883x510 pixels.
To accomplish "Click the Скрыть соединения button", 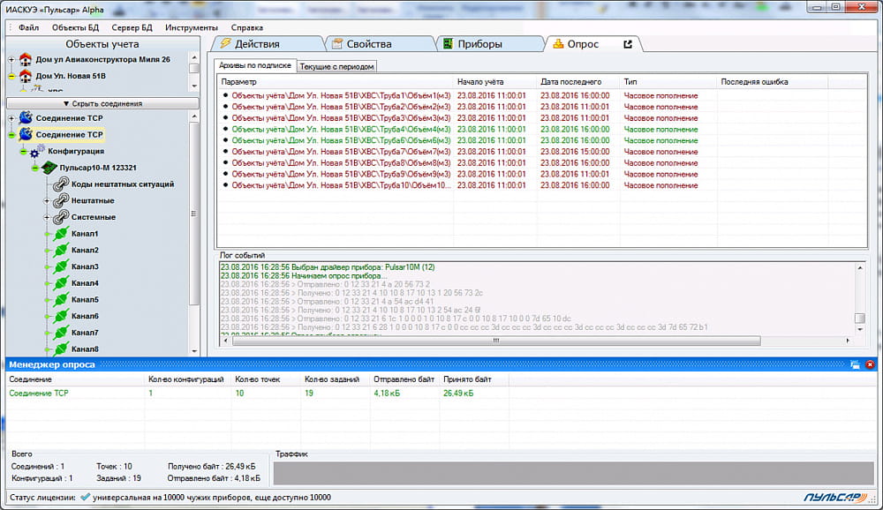I will [x=102, y=103].
